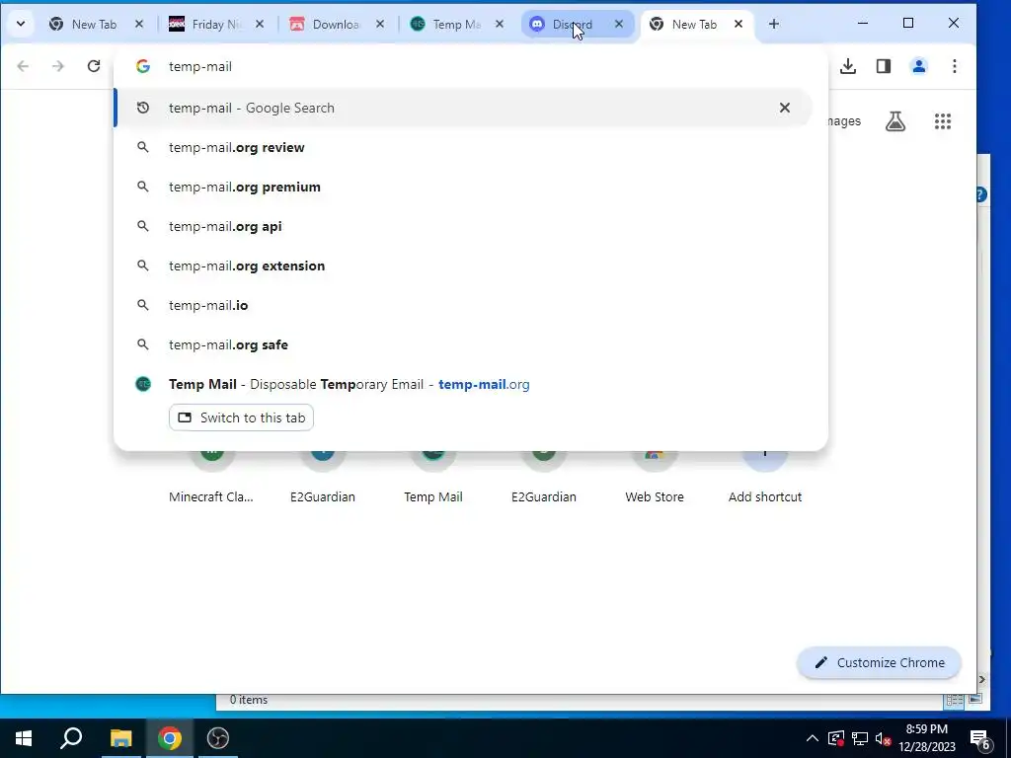Close the Temp Mail tab
This screenshot has width=1011, height=758.
click(x=499, y=24)
